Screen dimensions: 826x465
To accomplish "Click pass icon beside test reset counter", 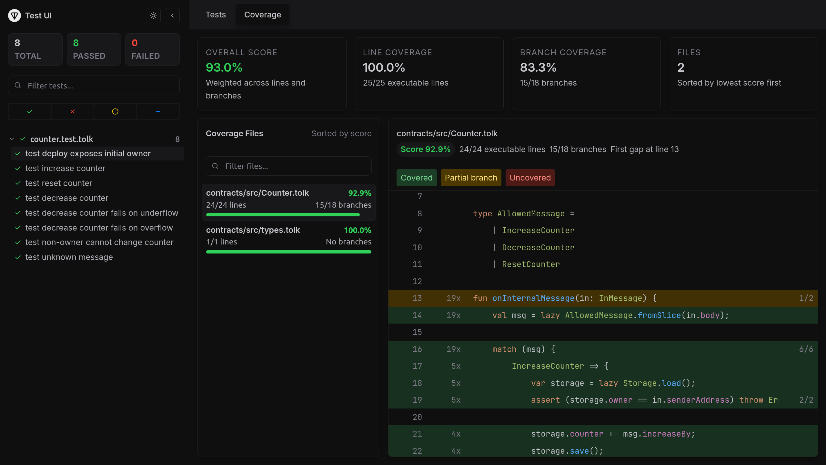I will point(18,183).
